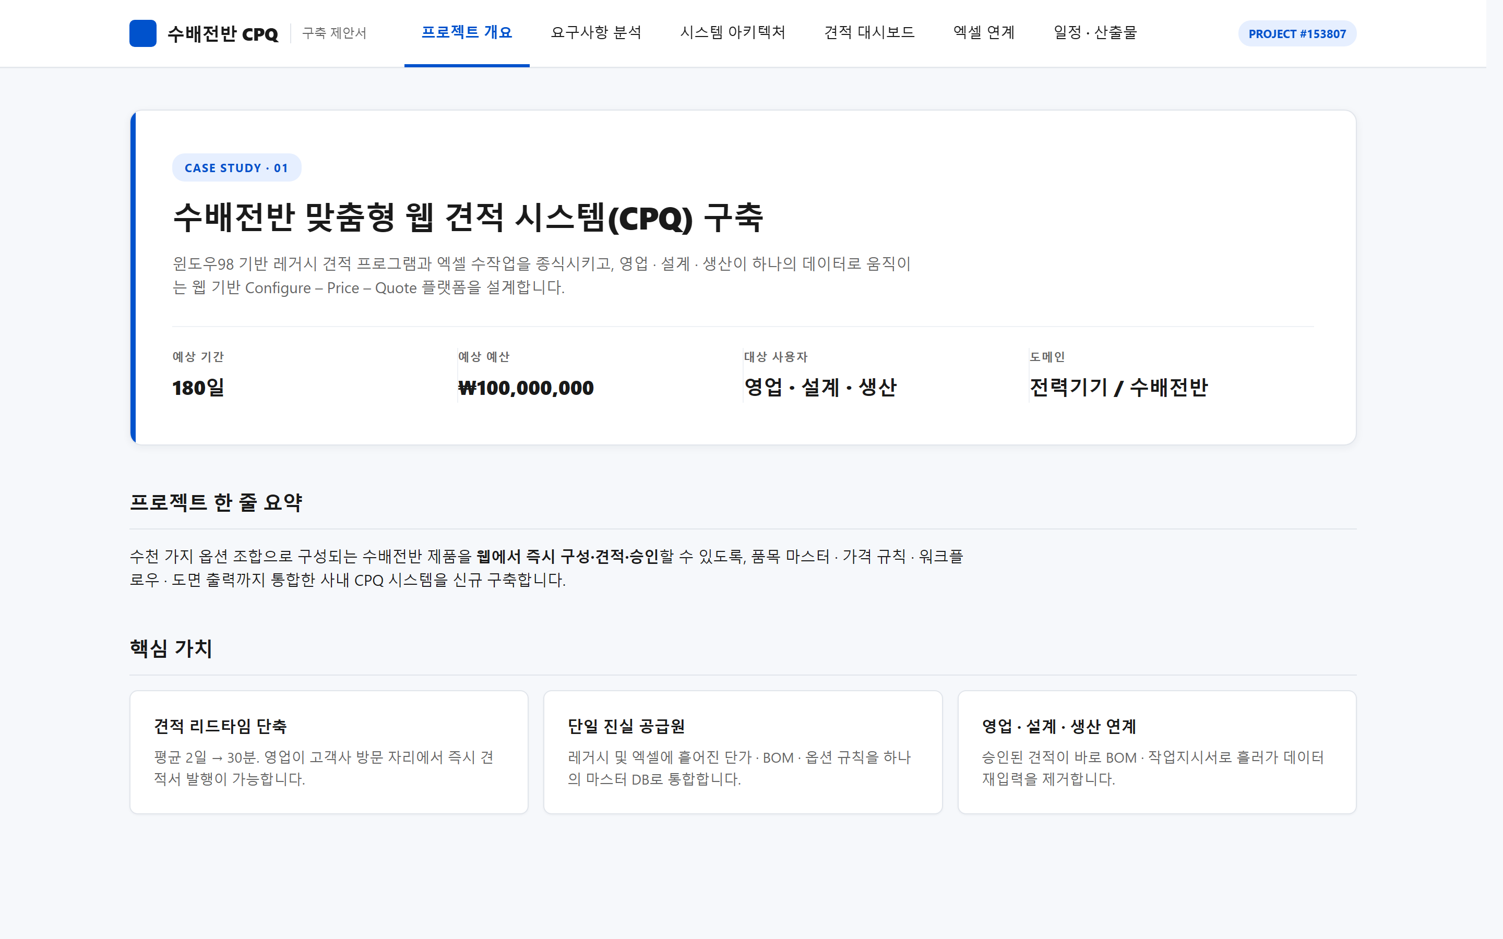Click the 승인된 견적이 바로 BOM description
Screen dimensions: 1503x939
tap(1153, 768)
